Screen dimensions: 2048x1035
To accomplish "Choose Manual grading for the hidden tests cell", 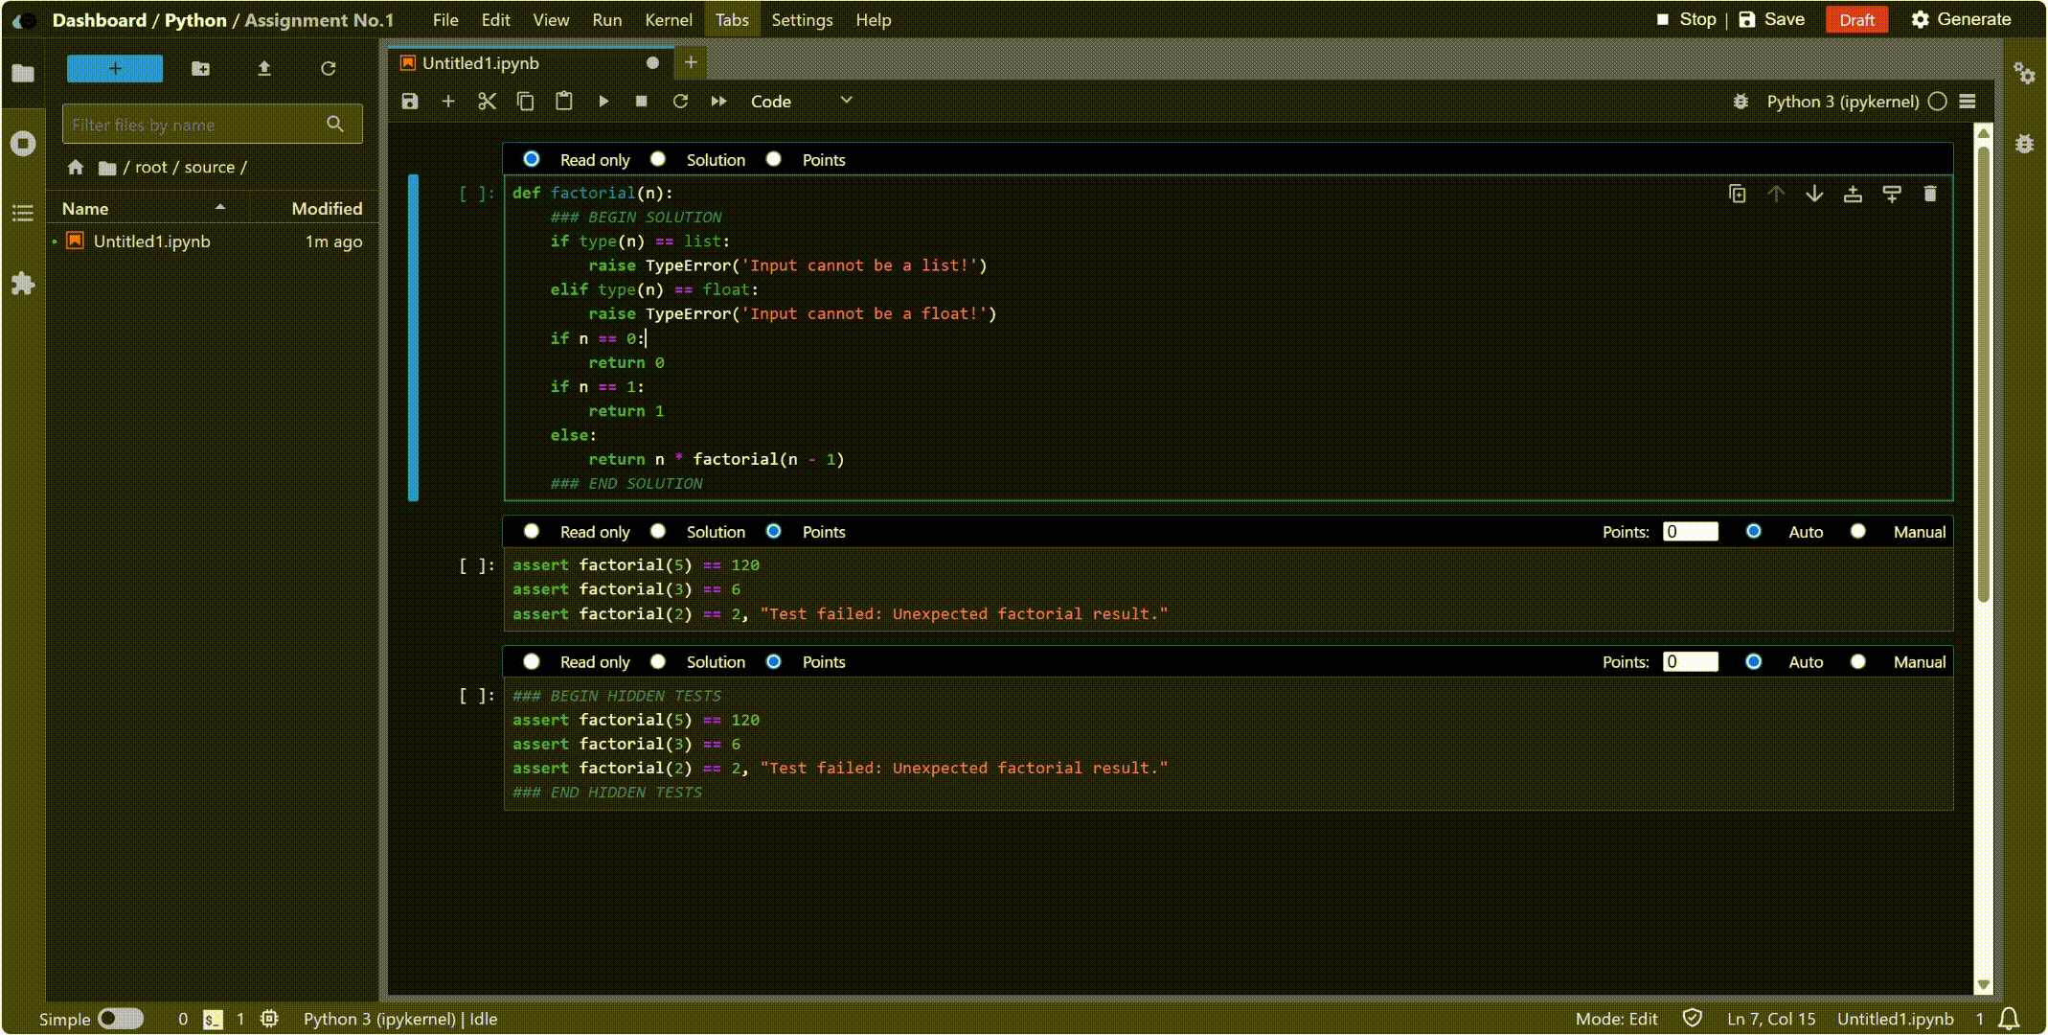I will pos(1858,661).
